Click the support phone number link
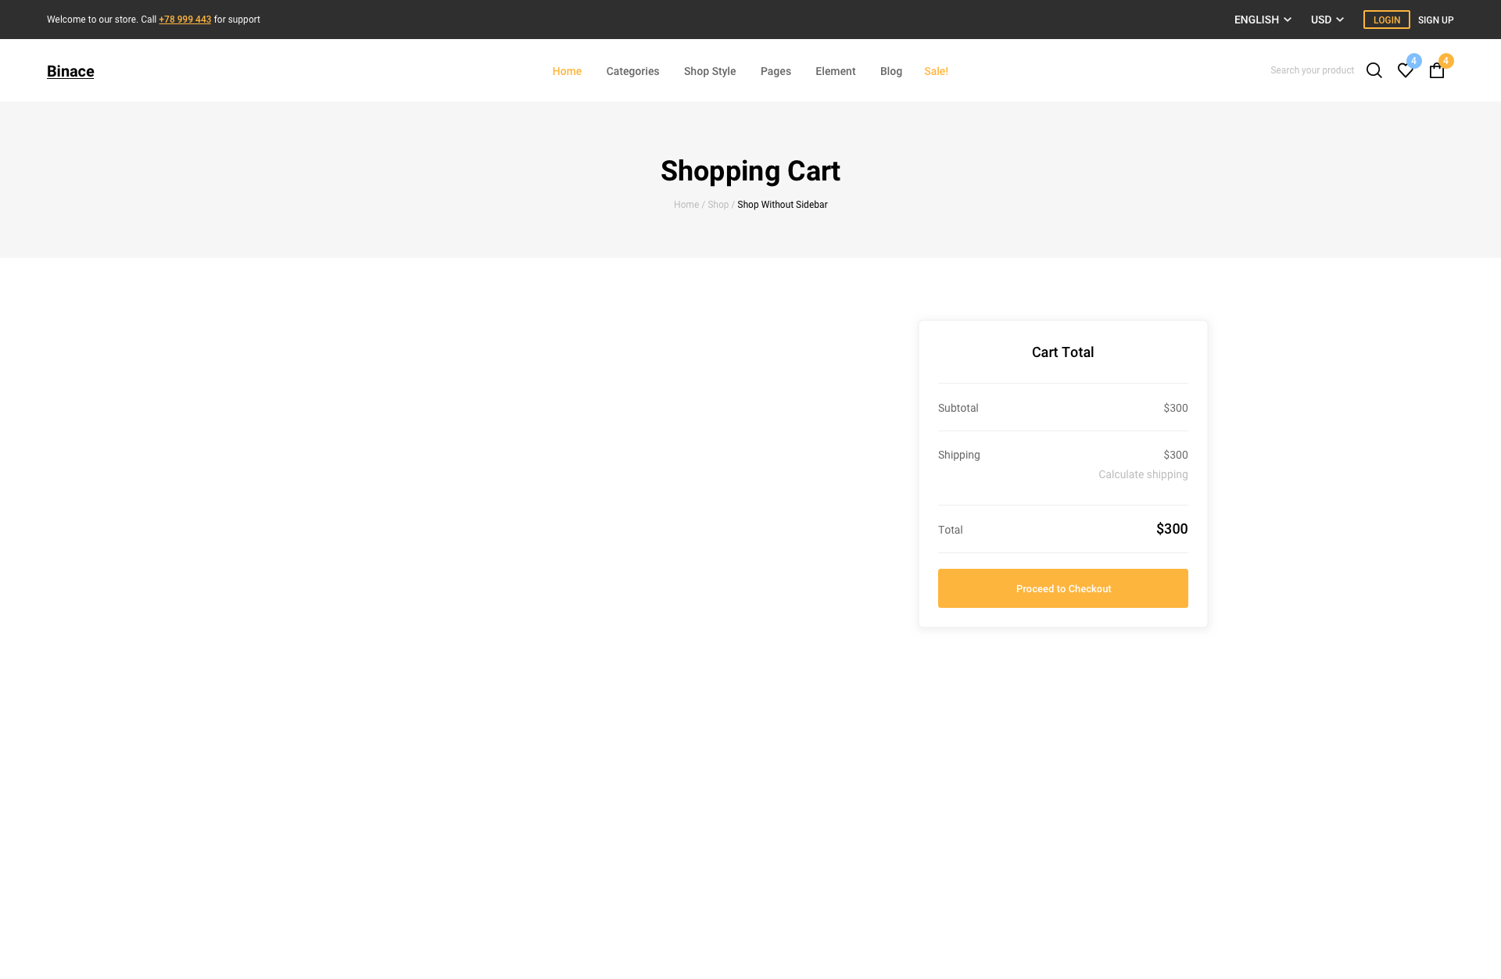Screen dimensions: 1501x979 tap(184, 20)
